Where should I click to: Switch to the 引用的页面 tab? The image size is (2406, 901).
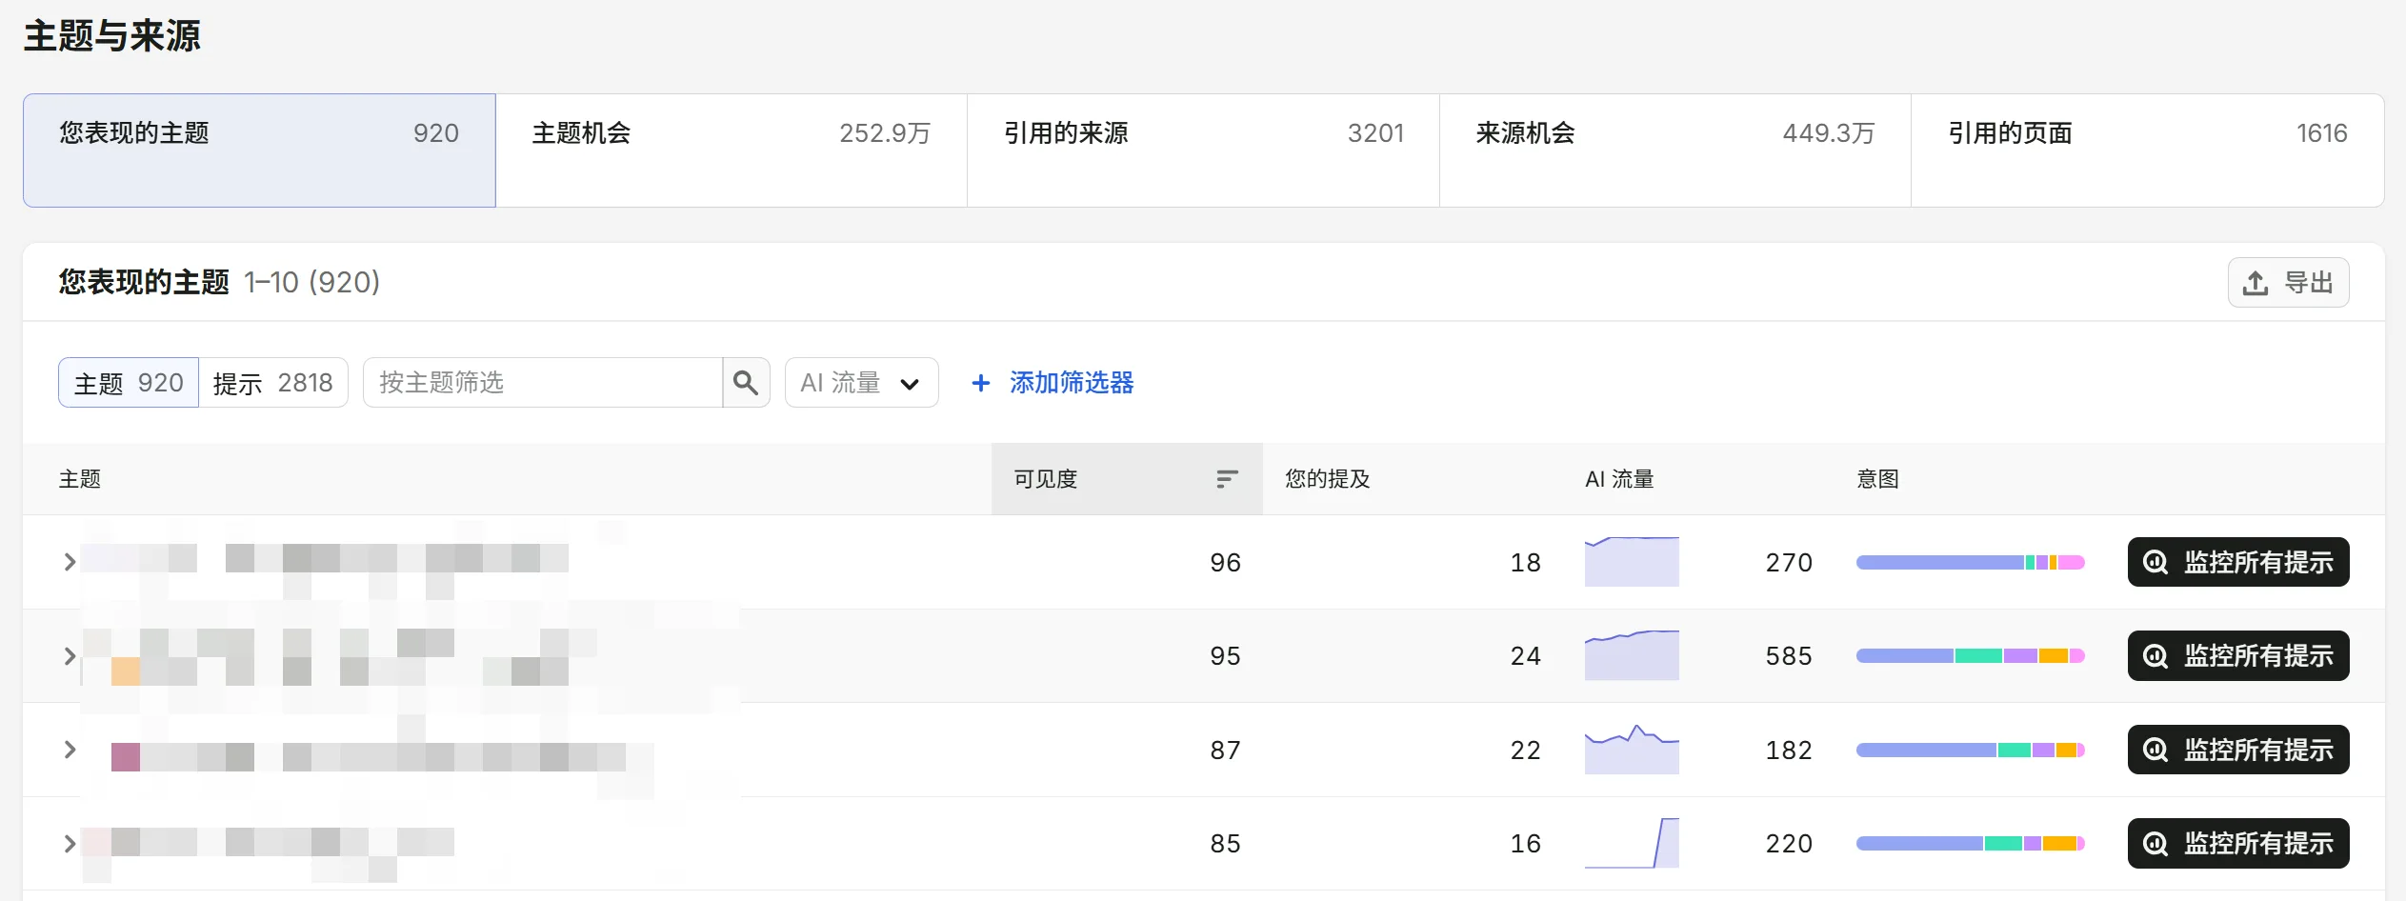(2147, 150)
